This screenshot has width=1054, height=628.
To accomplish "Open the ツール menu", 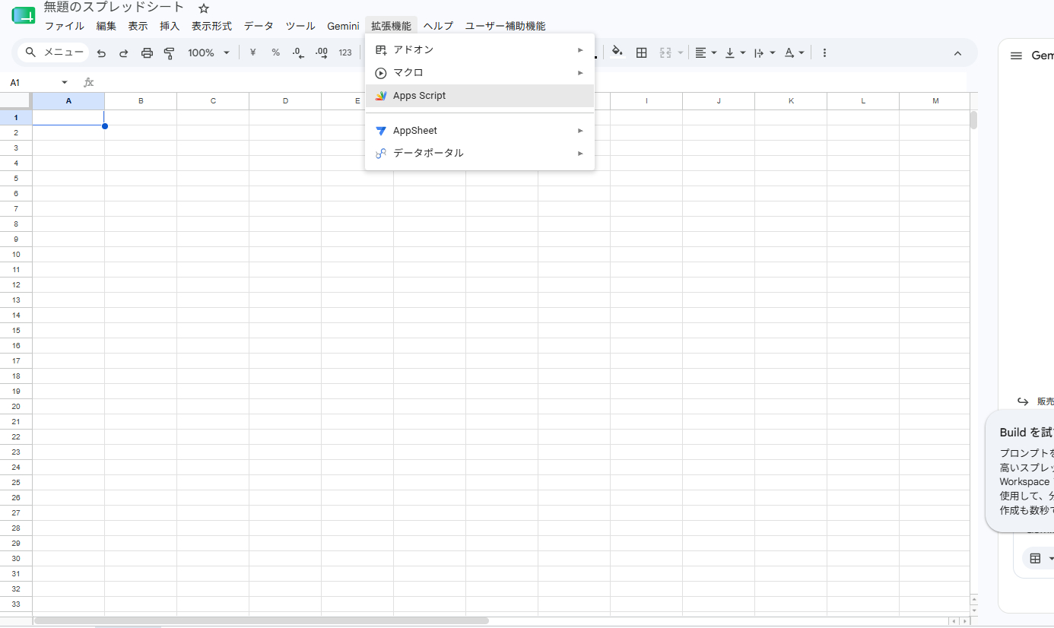I will [300, 26].
